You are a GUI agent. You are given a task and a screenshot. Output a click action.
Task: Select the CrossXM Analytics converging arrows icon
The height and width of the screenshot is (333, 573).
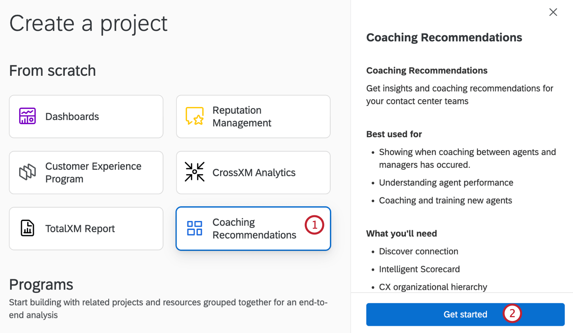(x=195, y=172)
